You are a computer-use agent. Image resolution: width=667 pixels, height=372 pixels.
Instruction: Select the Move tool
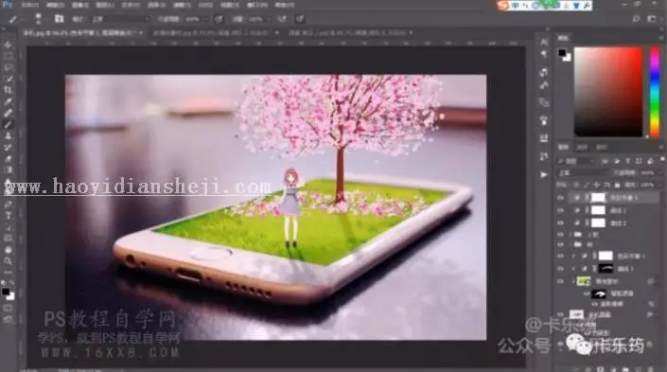click(x=9, y=44)
